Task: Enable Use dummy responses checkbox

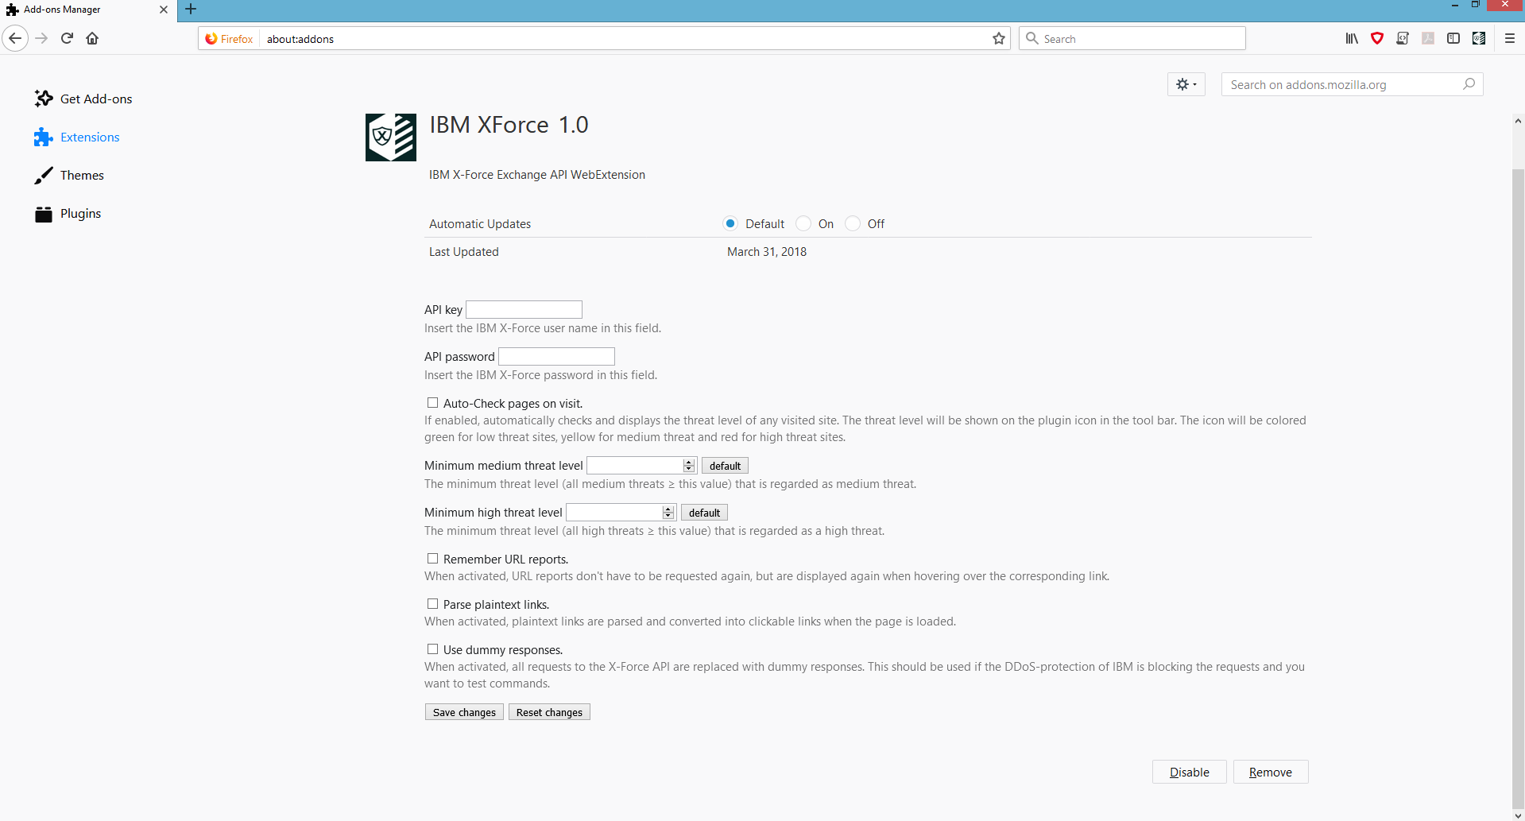Action: (433, 649)
